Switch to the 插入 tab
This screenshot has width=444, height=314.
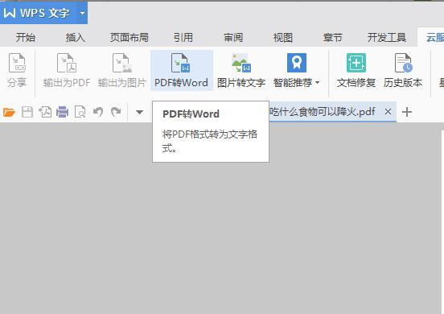click(76, 37)
